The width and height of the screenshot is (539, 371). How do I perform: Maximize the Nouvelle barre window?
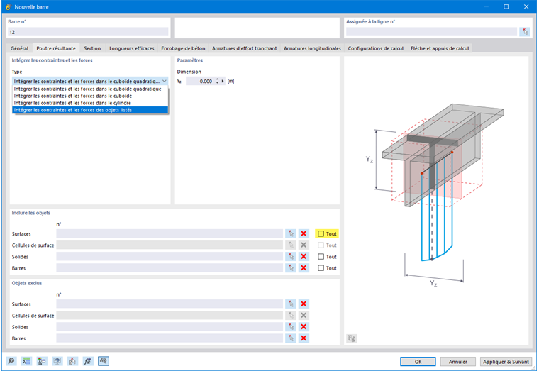(506, 6)
